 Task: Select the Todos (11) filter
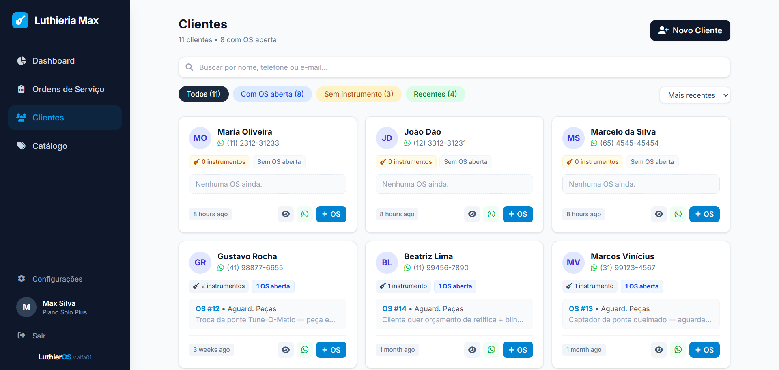(x=204, y=94)
